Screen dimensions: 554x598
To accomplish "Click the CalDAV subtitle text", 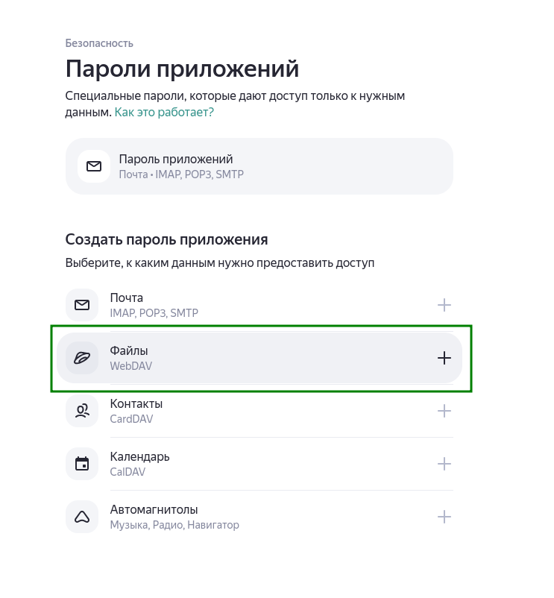I will [x=128, y=472].
